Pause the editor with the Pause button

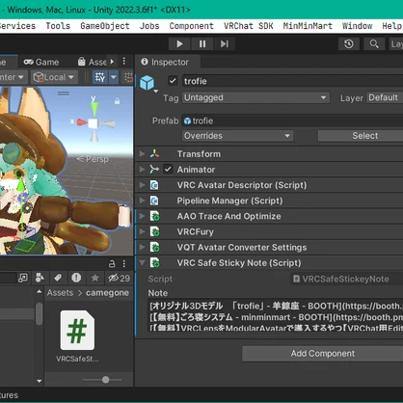coord(202,43)
